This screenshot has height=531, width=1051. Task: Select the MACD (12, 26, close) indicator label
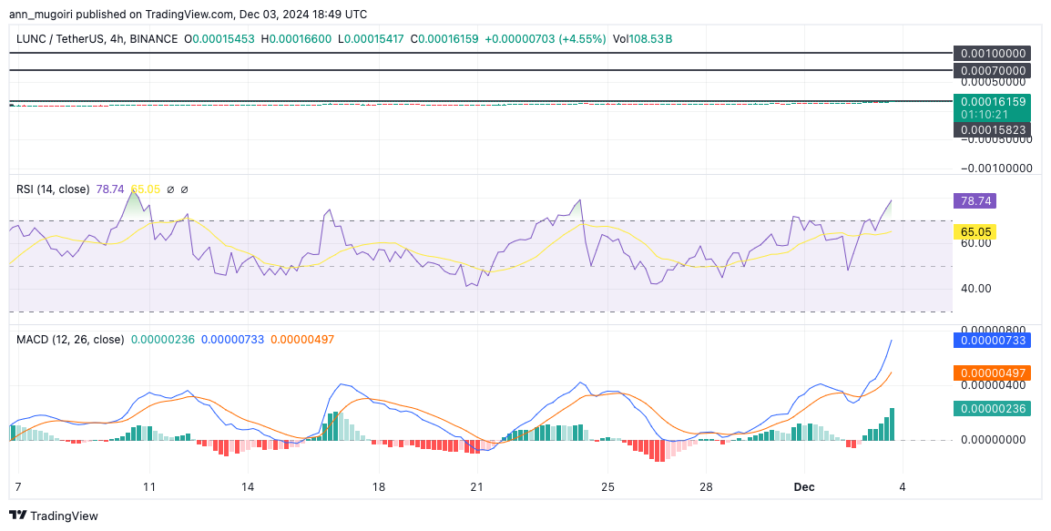click(x=70, y=340)
